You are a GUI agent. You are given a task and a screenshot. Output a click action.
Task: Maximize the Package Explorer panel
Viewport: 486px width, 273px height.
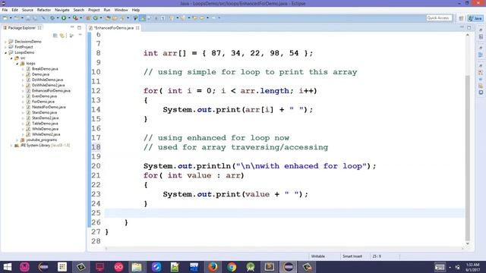(79, 27)
